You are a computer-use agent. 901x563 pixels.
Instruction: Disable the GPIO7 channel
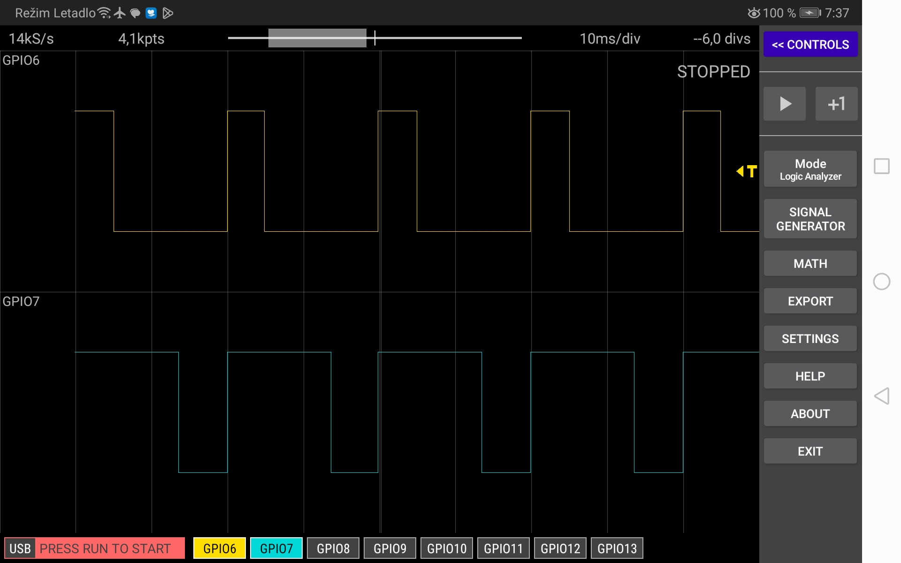(276, 548)
